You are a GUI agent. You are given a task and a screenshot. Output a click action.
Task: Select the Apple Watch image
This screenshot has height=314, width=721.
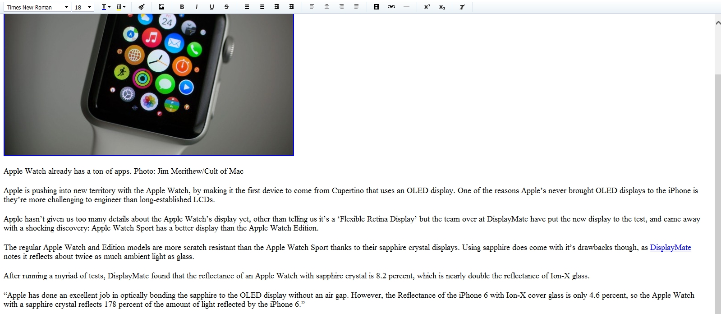tap(149, 85)
